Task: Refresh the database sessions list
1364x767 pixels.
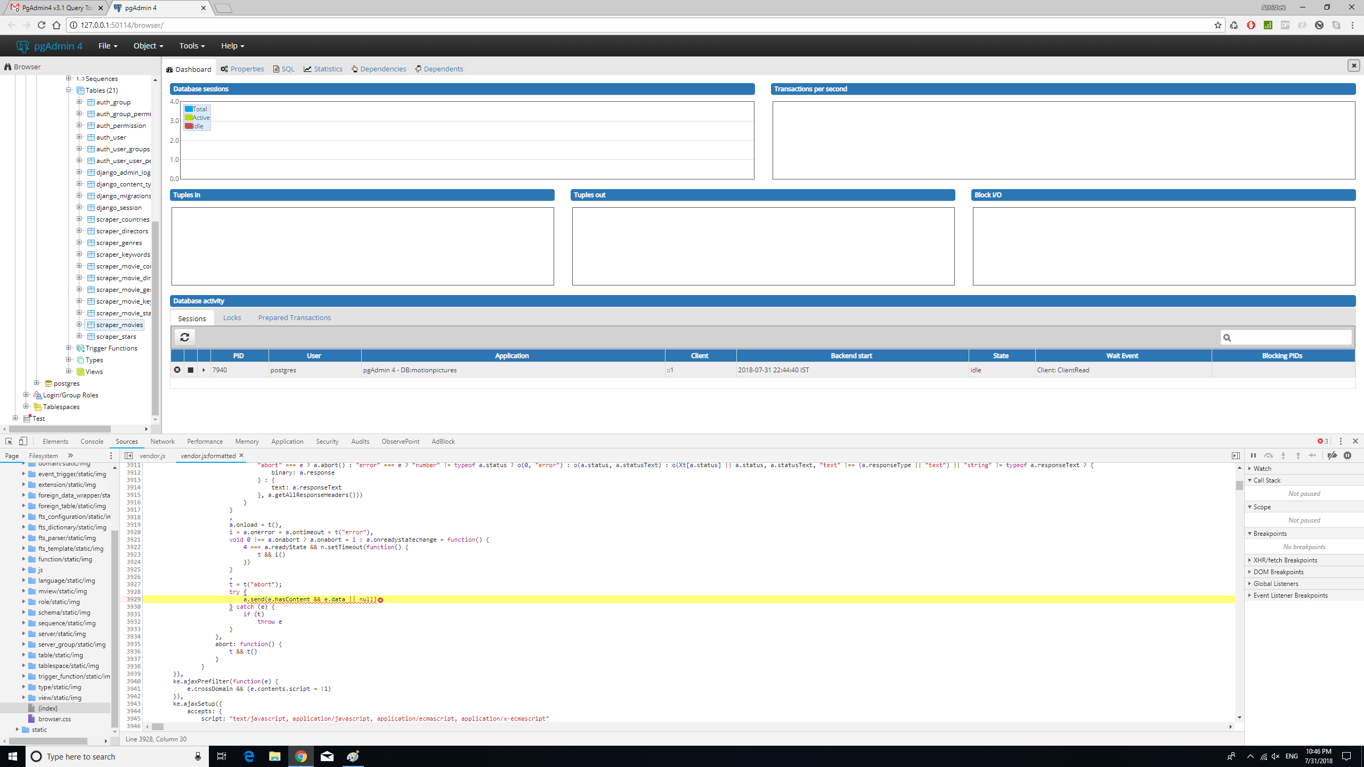Action: coord(185,337)
